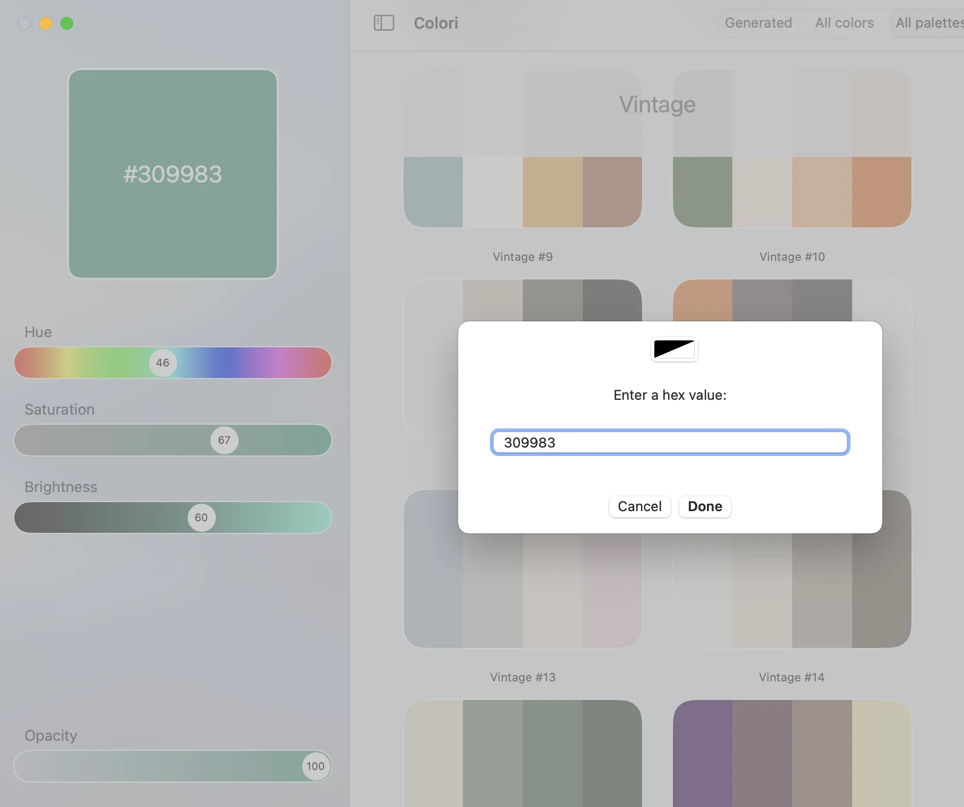
Task: Select the sage green swatch in Vintage #10
Action: (x=703, y=192)
